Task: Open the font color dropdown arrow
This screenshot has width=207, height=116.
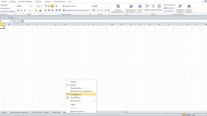Action: click(x=42, y=10)
